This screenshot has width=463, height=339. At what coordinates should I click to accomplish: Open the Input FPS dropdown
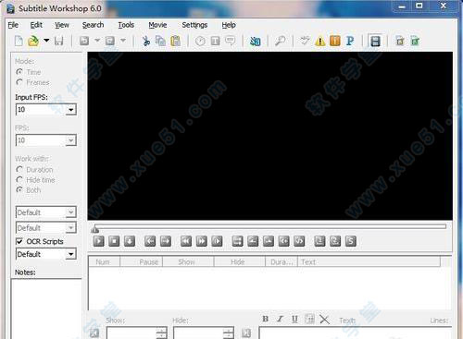coord(71,110)
